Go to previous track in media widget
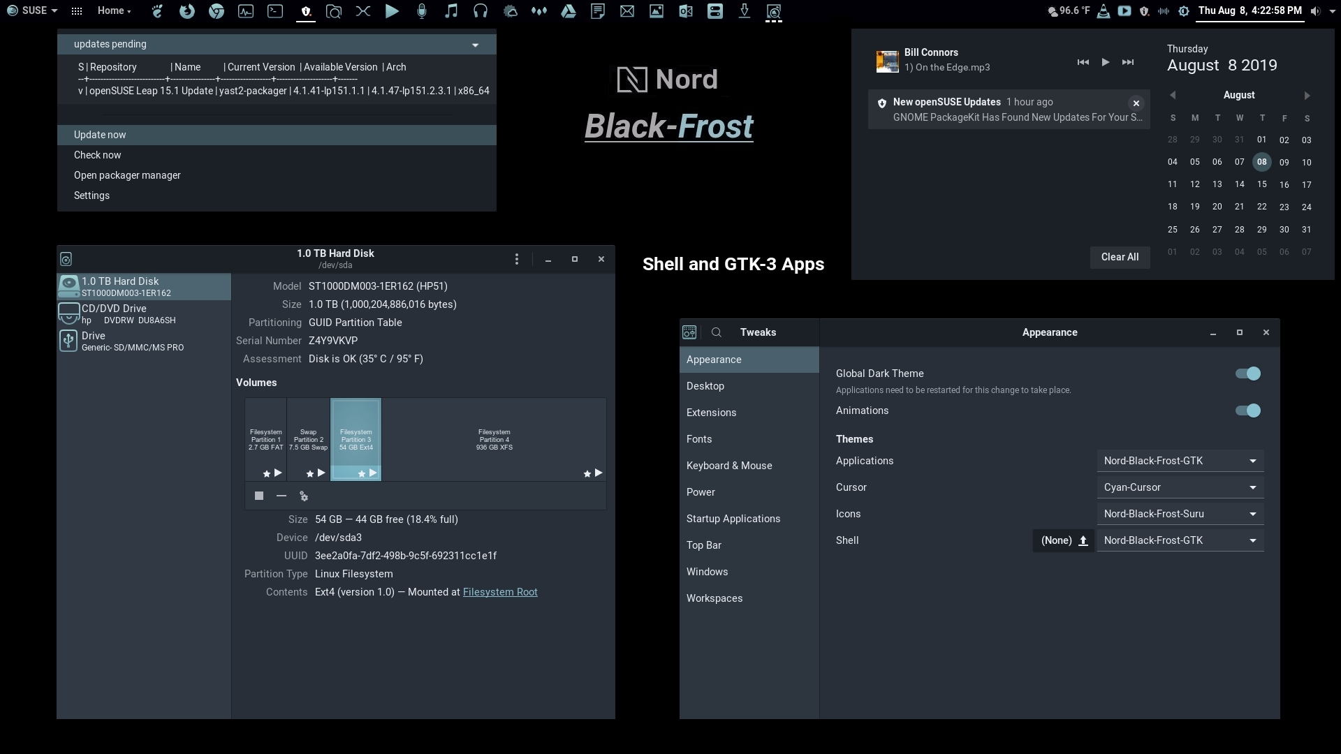1341x754 pixels. (x=1083, y=62)
